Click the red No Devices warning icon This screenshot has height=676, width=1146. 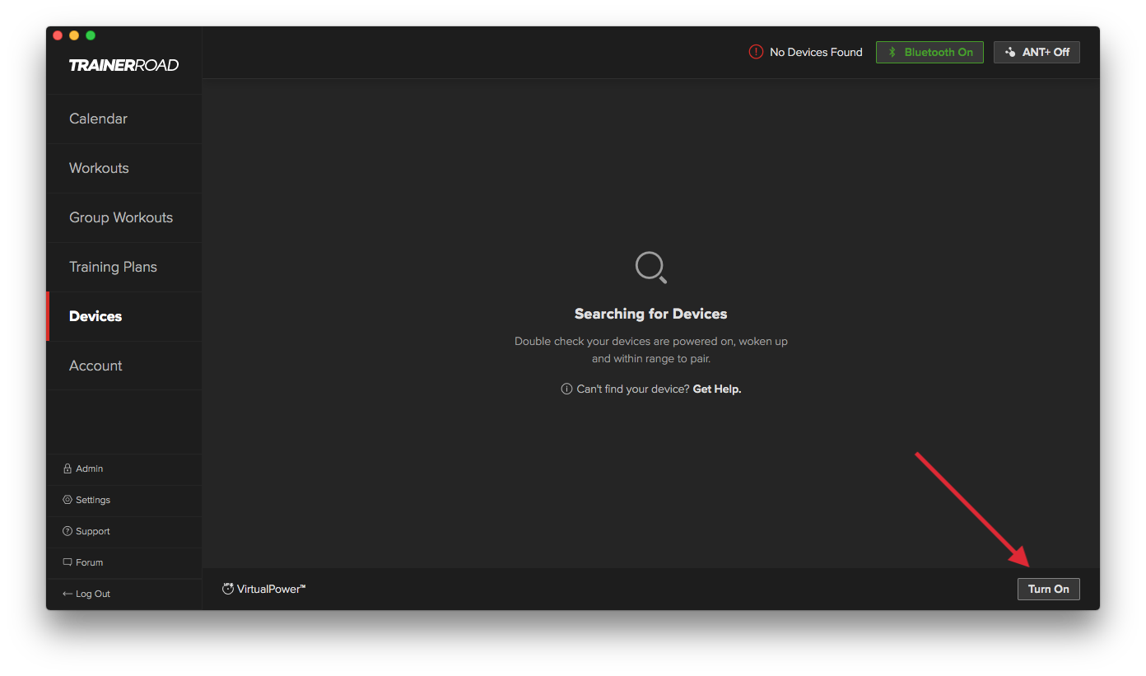[756, 52]
